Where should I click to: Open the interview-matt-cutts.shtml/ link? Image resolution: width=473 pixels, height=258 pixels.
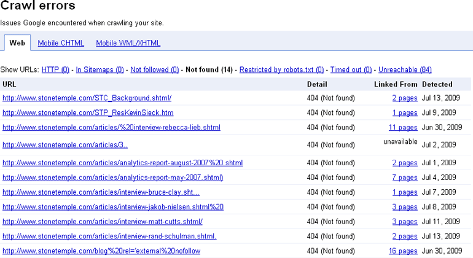point(103,222)
